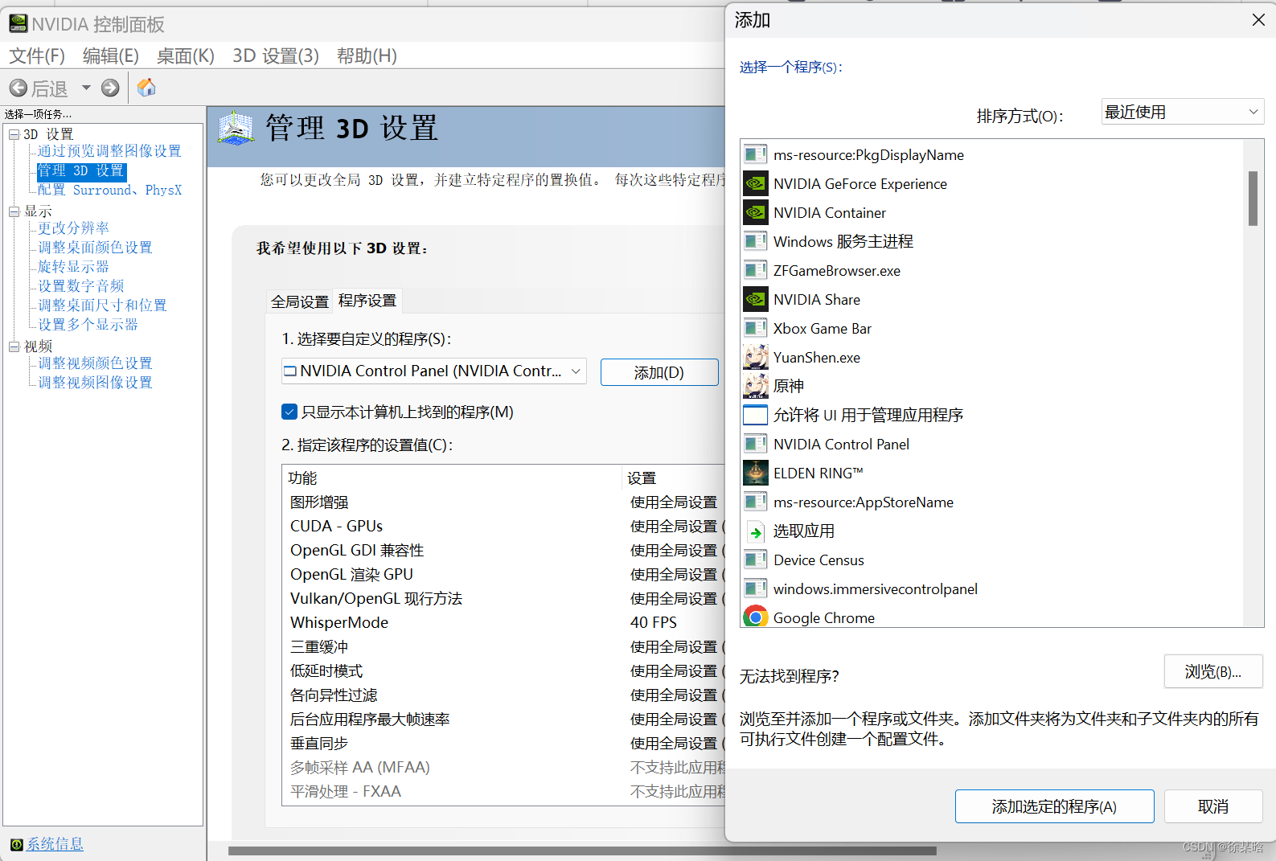Click the horizontal scrollbar at window bottom
This screenshot has width=1276, height=861.
[582, 851]
